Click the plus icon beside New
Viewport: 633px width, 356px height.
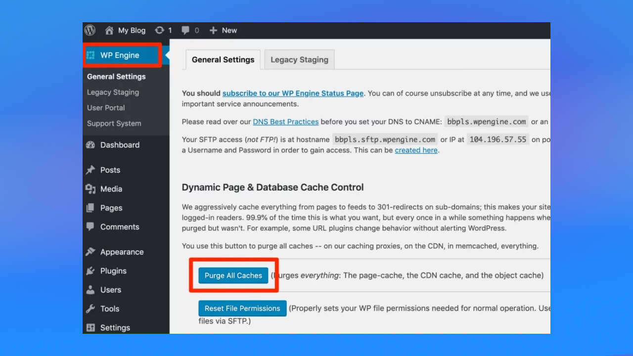pyautogui.click(x=213, y=30)
